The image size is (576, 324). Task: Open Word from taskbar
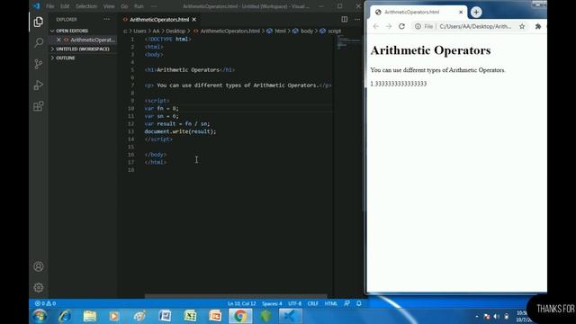pos(165,316)
